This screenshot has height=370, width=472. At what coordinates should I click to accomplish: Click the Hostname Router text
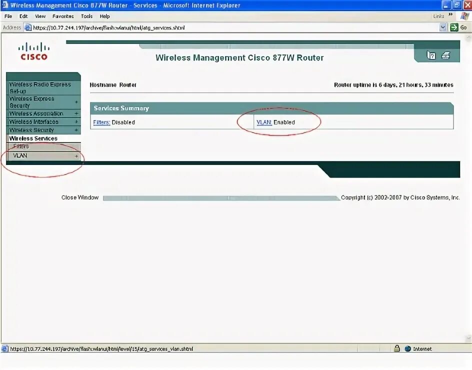tap(113, 85)
